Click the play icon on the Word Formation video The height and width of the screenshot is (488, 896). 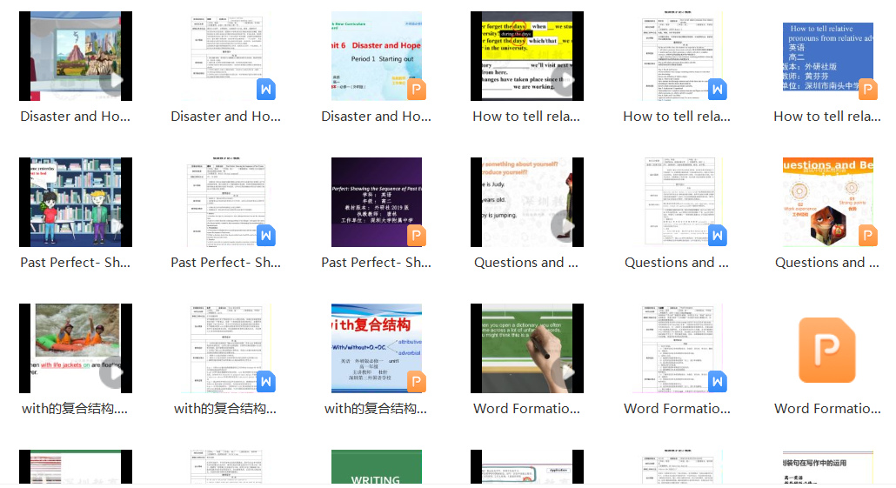[564, 374]
